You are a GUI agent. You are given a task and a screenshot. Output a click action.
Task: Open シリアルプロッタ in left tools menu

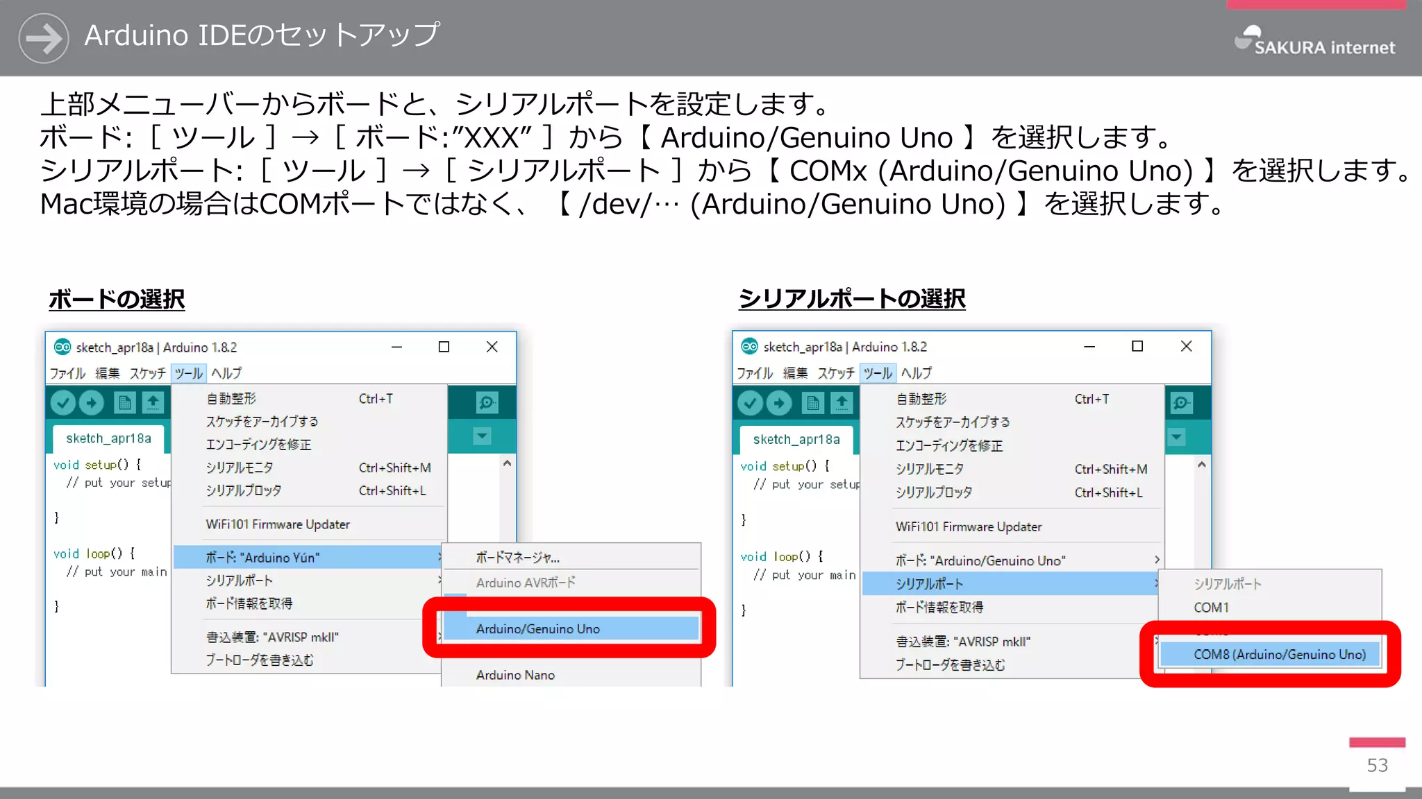(309, 490)
